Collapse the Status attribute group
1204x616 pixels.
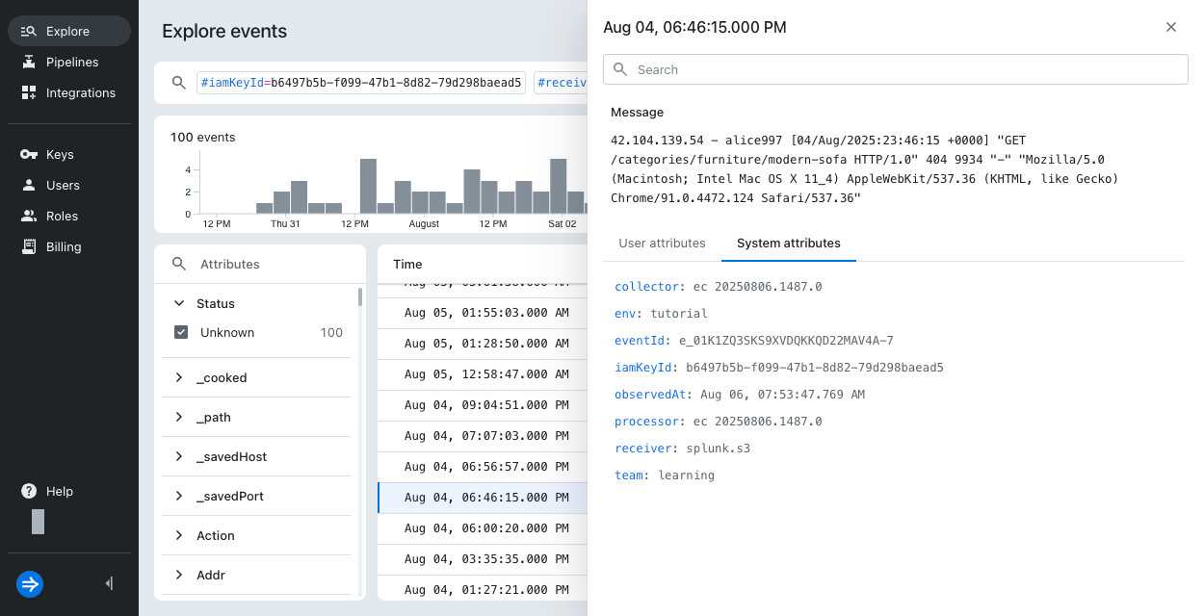point(179,303)
